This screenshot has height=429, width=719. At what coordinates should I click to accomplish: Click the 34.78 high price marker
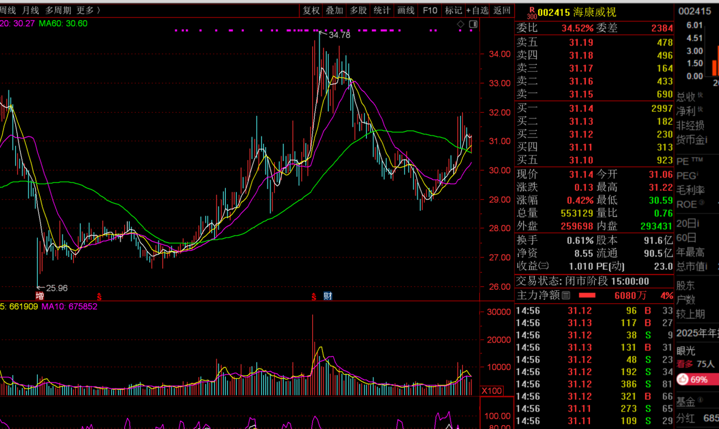(339, 35)
